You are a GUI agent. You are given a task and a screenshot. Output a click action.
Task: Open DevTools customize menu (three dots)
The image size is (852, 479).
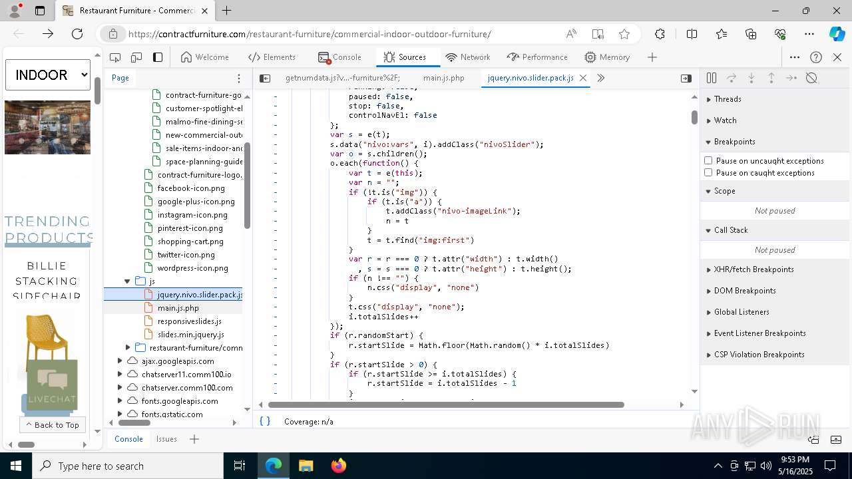click(795, 57)
